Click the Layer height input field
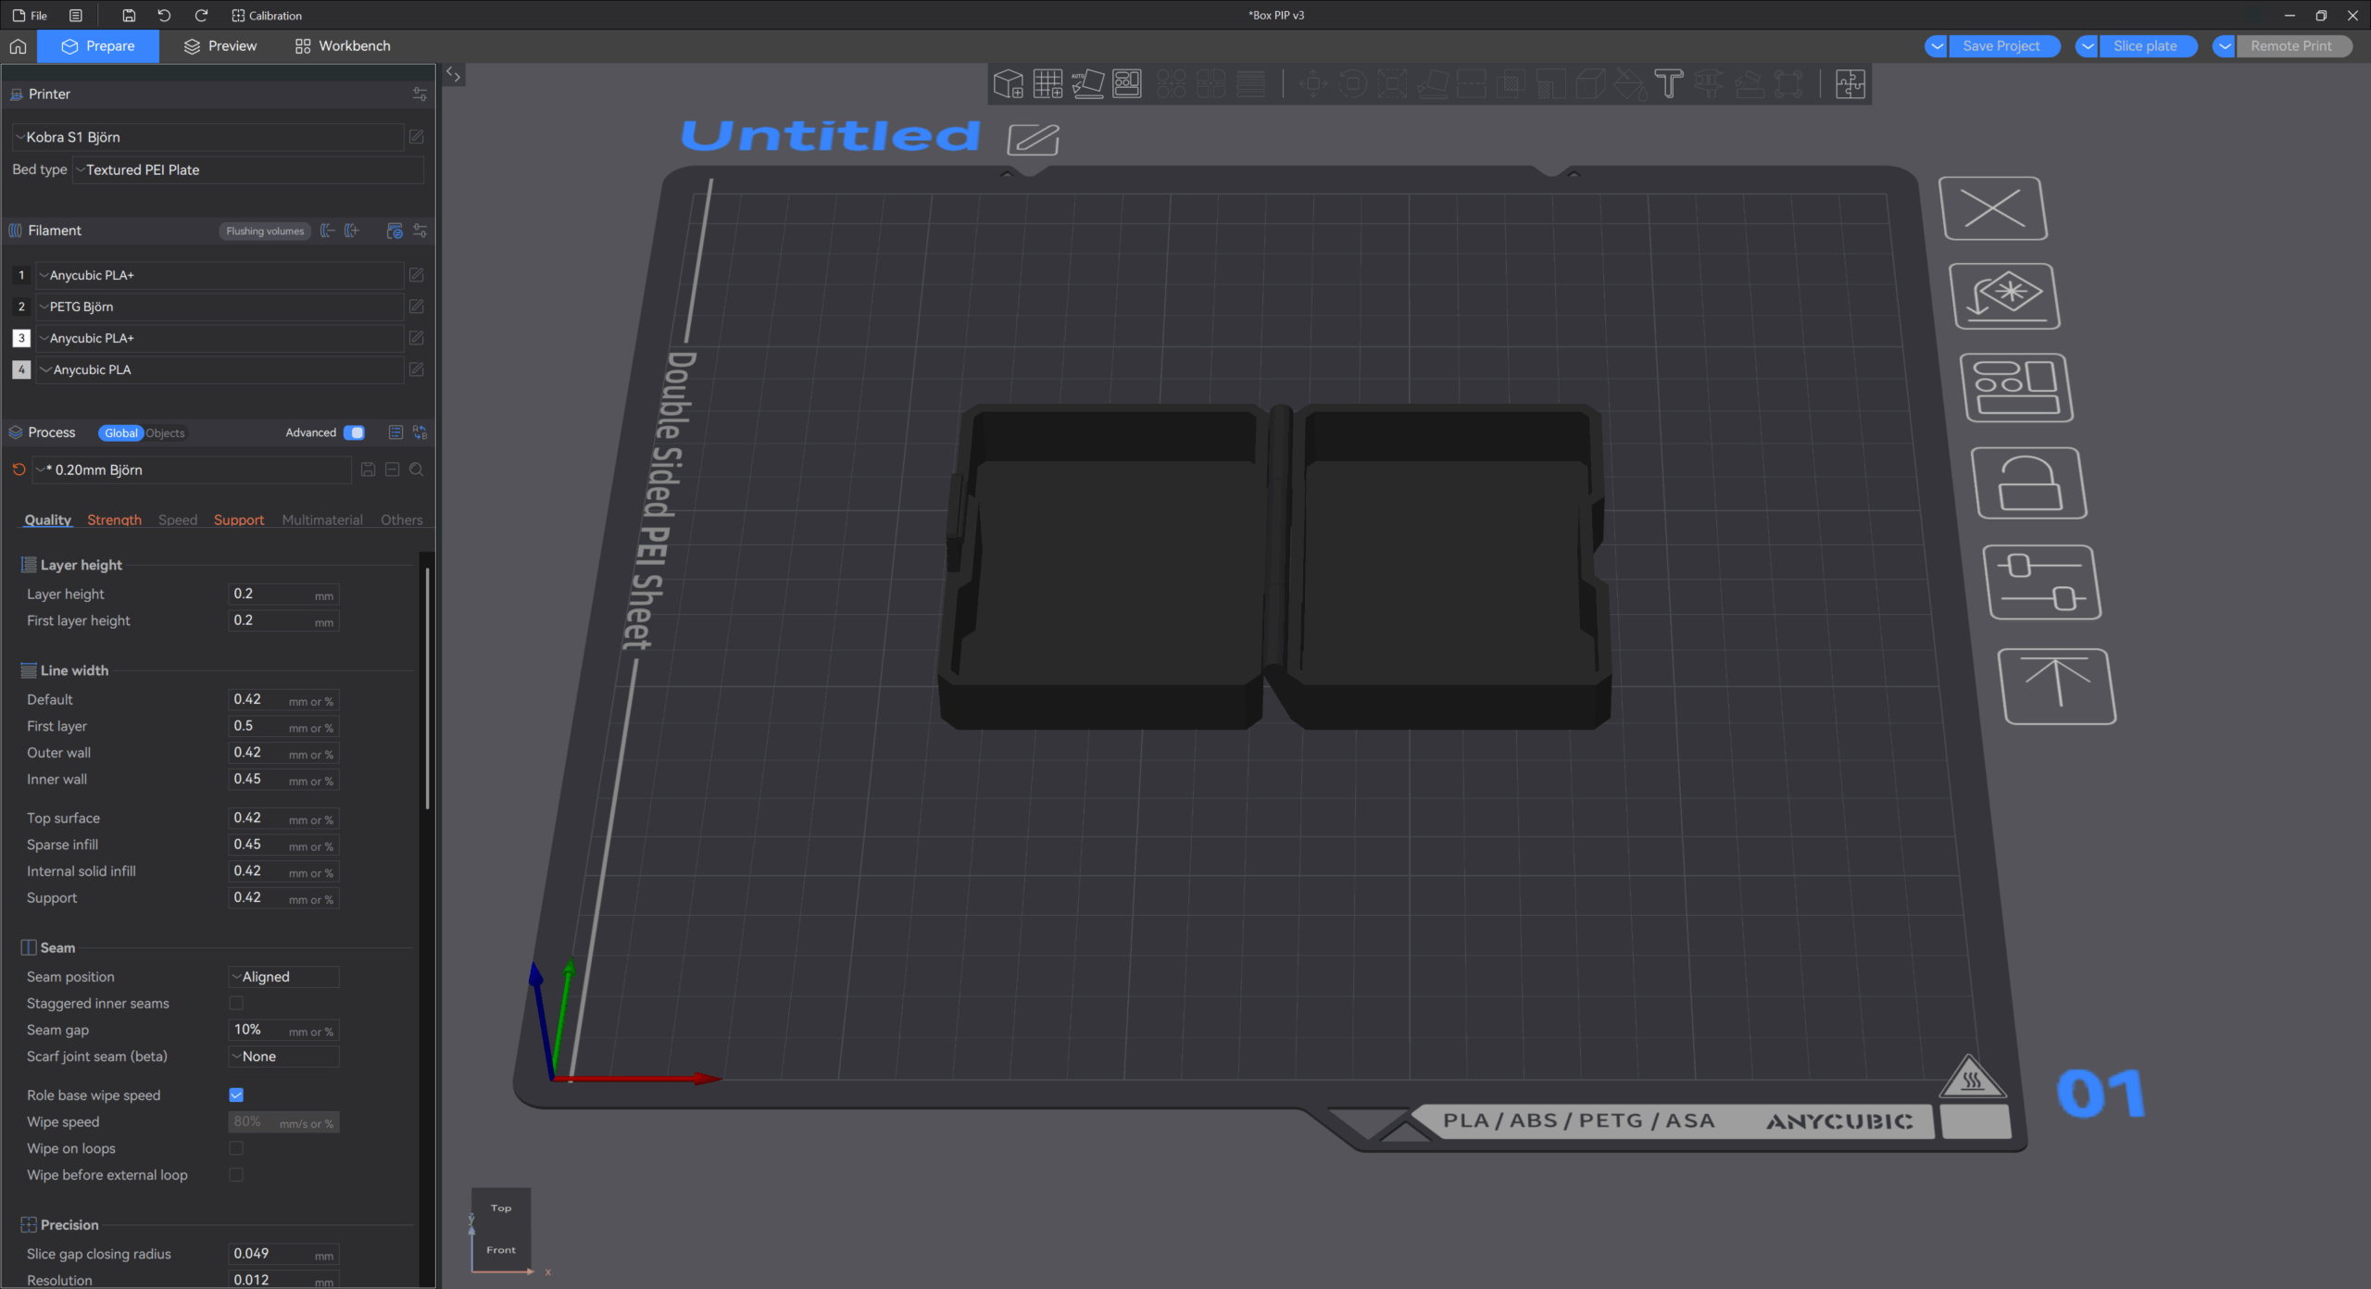The width and height of the screenshot is (2371, 1289). coord(269,594)
